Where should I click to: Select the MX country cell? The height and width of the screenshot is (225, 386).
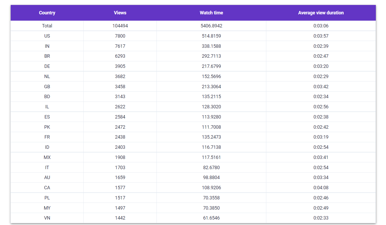tap(47, 157)
